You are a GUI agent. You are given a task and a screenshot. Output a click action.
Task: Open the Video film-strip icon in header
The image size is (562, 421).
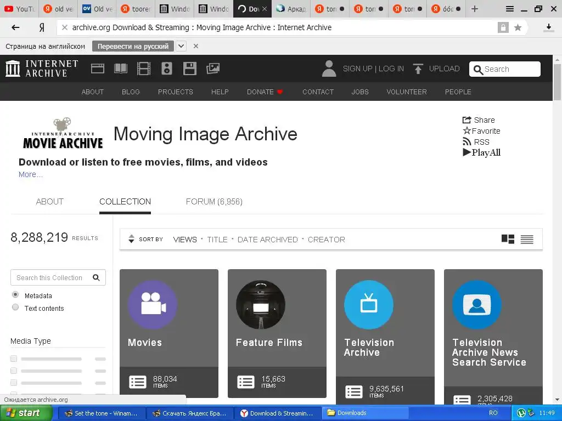(x=144, y=69)
